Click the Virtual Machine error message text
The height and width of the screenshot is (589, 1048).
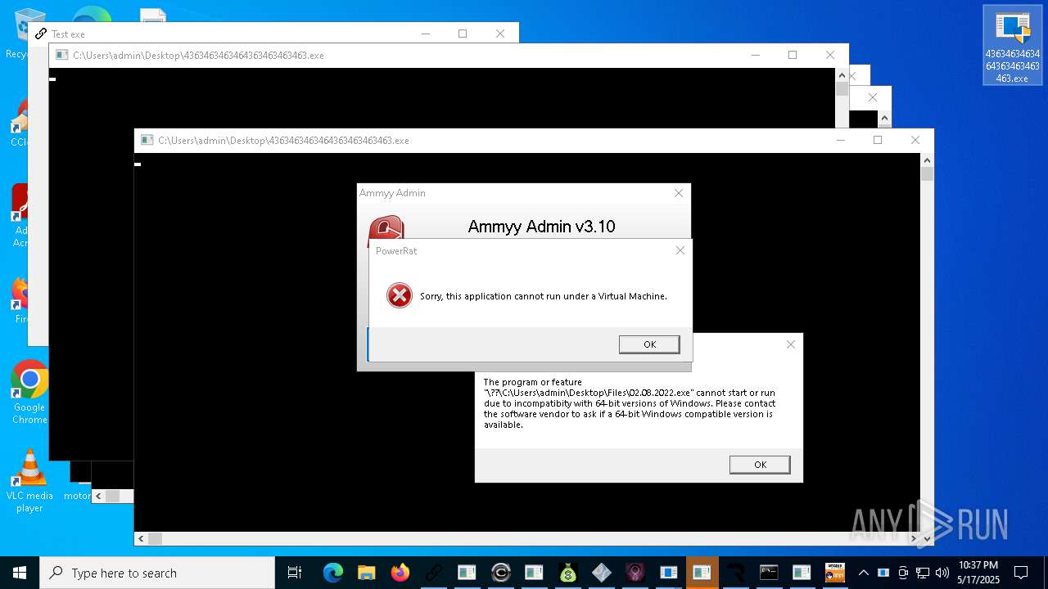tap(544, 296)
